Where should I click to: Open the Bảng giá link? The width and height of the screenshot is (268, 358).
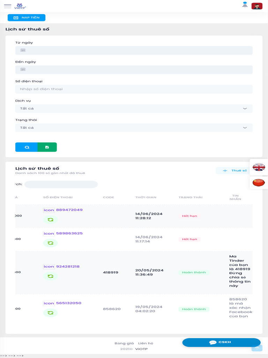pos(124,343)
